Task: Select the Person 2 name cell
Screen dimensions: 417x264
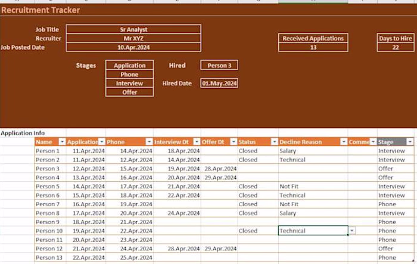Action: click(x=50, y=160)
